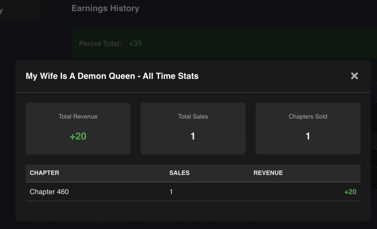Screen dimensions: 377x229
Task: Click the Period Total label
Action: pos(100,44)
